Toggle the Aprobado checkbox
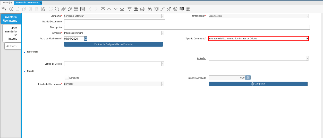 [x=67, y=77]
